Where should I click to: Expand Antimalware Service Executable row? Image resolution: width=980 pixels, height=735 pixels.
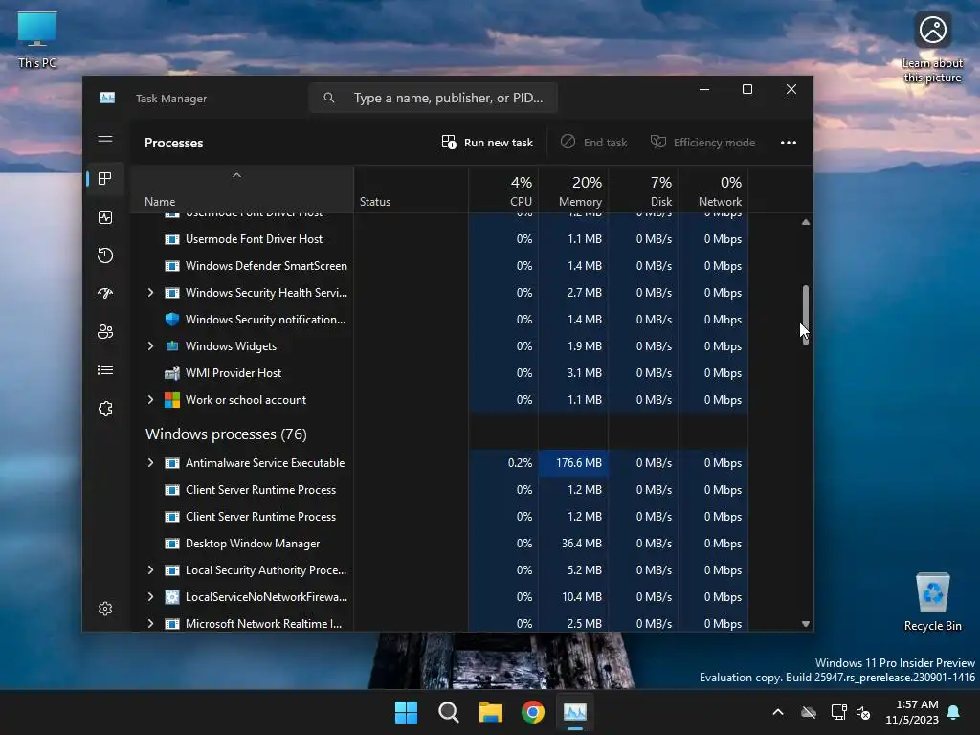point(150,463)
